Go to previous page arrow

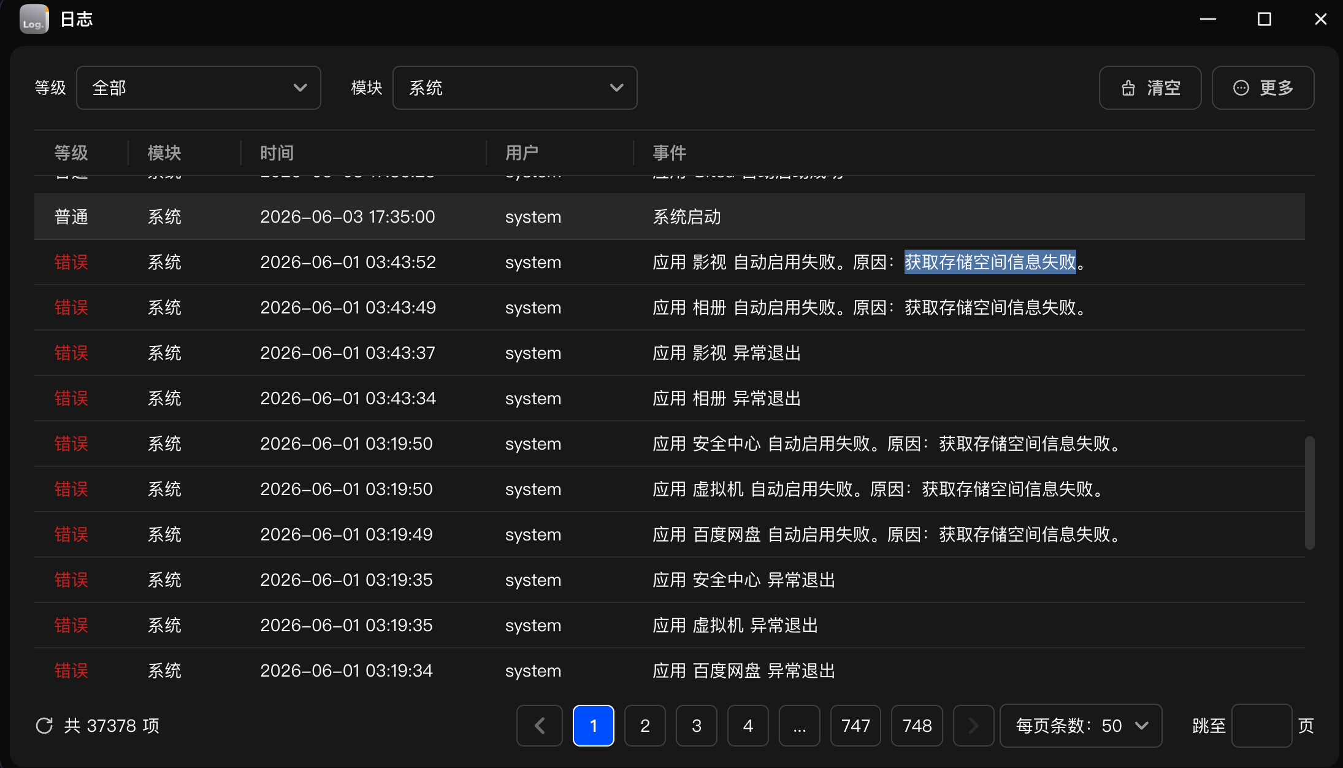click(x=540, y=726)
